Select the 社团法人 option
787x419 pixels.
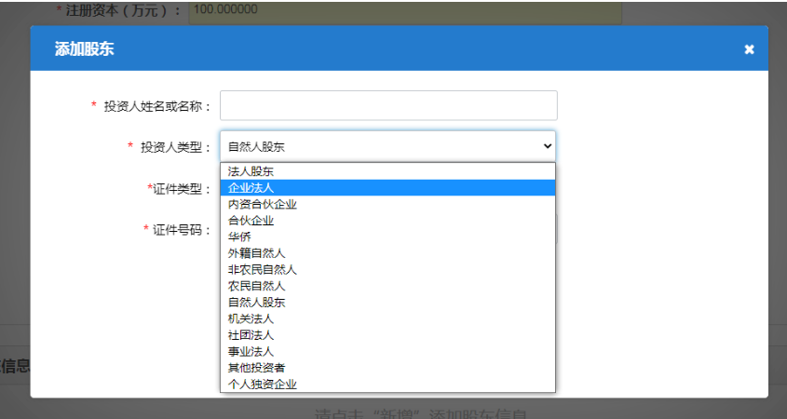251,334
